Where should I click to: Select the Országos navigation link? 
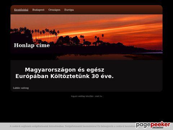pyautogui.click(x=54, y=10)
